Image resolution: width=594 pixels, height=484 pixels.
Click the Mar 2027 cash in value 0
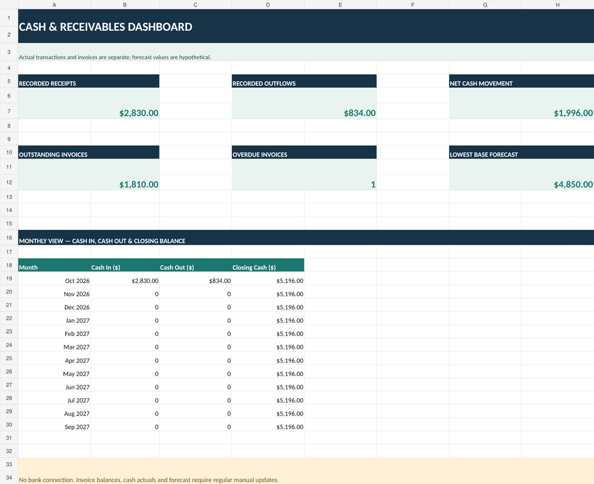pyautogui.click(x=125, y=345)
